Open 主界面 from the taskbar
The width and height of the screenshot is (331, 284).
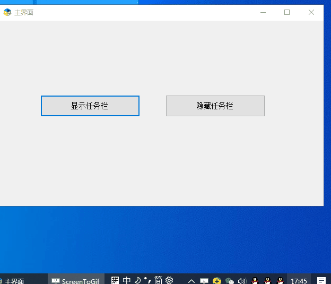(x=23, y=279)
